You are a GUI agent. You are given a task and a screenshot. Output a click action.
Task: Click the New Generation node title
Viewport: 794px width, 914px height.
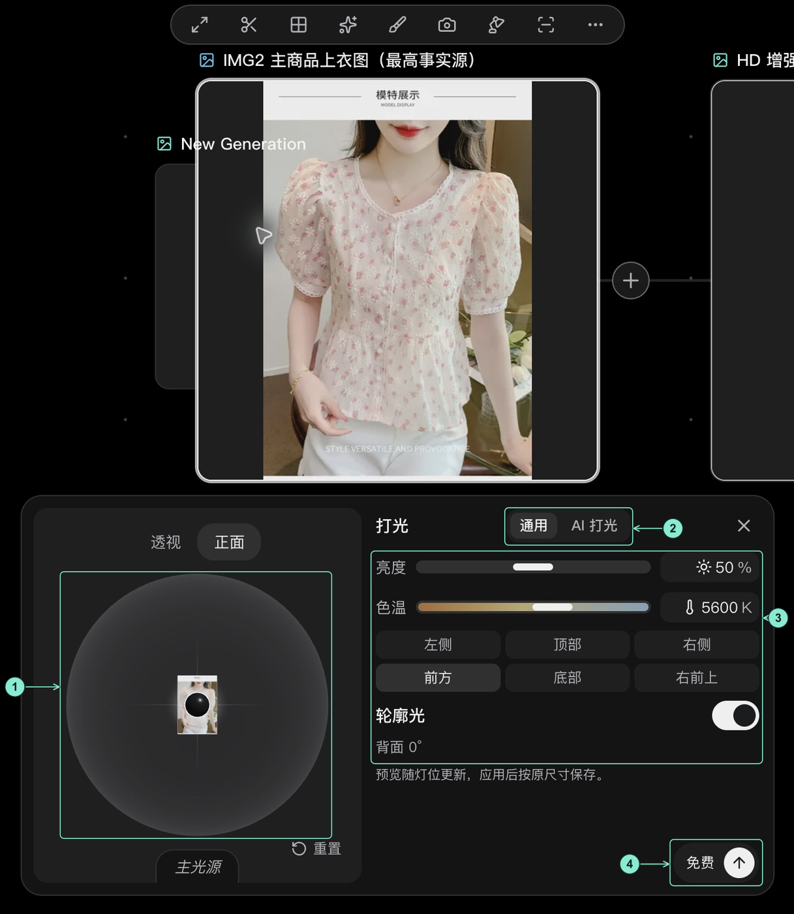243,144
